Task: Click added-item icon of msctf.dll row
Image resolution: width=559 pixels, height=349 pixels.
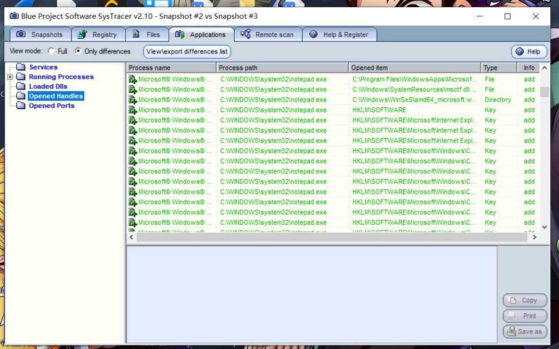Action: point(133,90)
